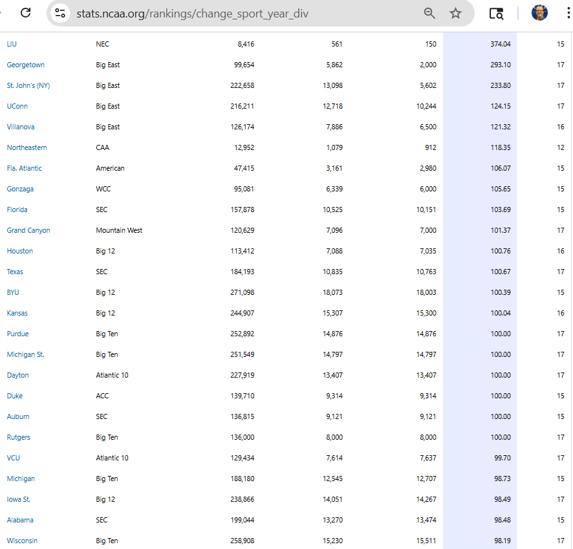
Task: Open the Fla. Atlantic team link
Action: [24, 168]
